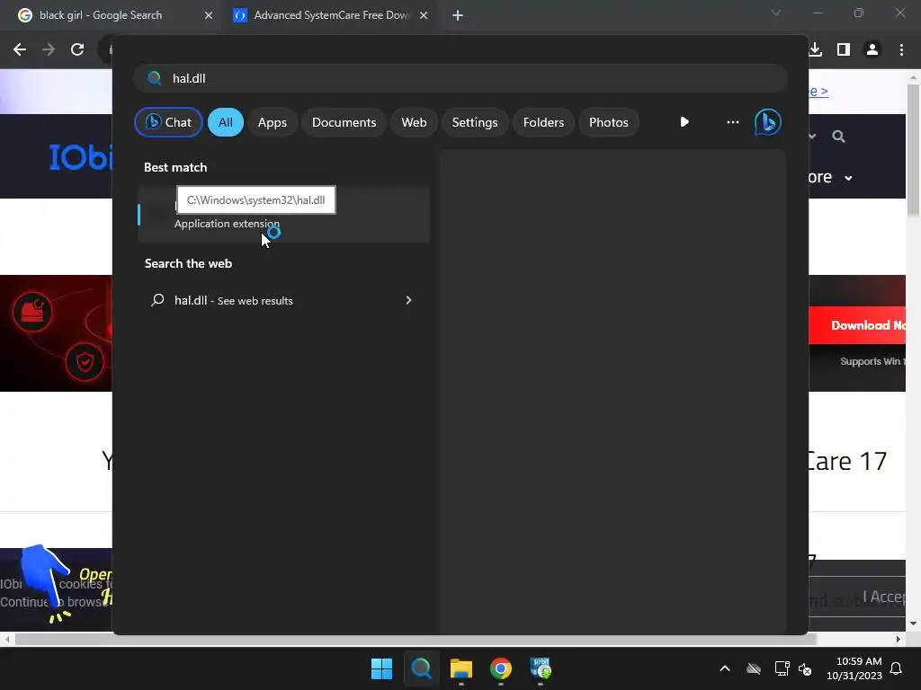Open Bing Chat filter in search panel
This screenshot has width=921, height=690.
coord(168,122)
